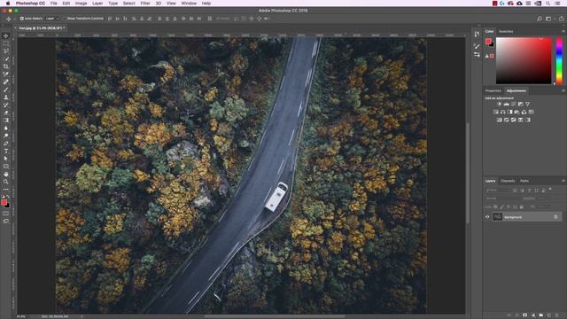Open the Window menu
This screenshot has height=319, width=567.
tap(189, 4)
